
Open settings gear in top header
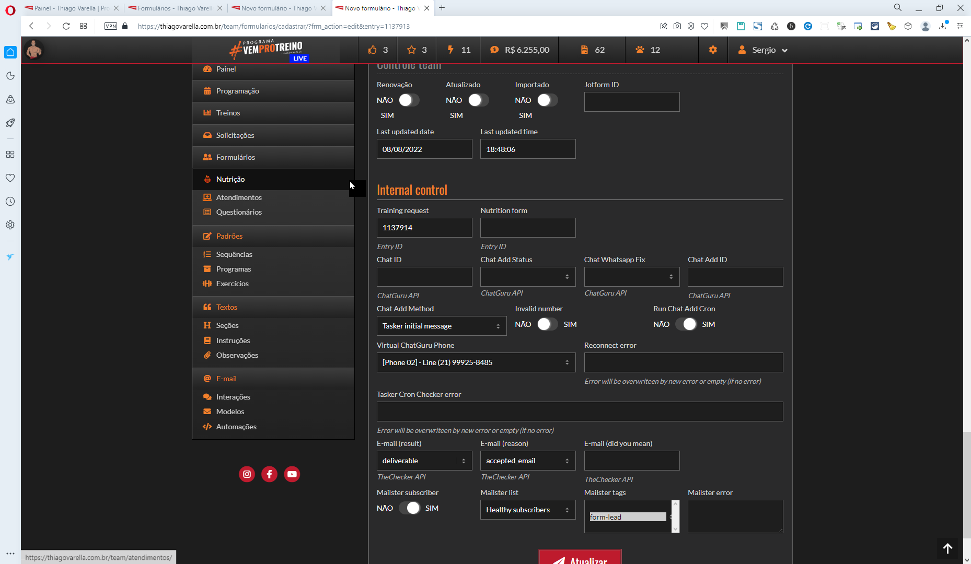(x=713, y=50)
